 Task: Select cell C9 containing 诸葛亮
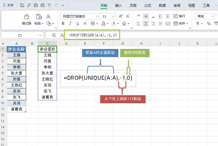48,97
